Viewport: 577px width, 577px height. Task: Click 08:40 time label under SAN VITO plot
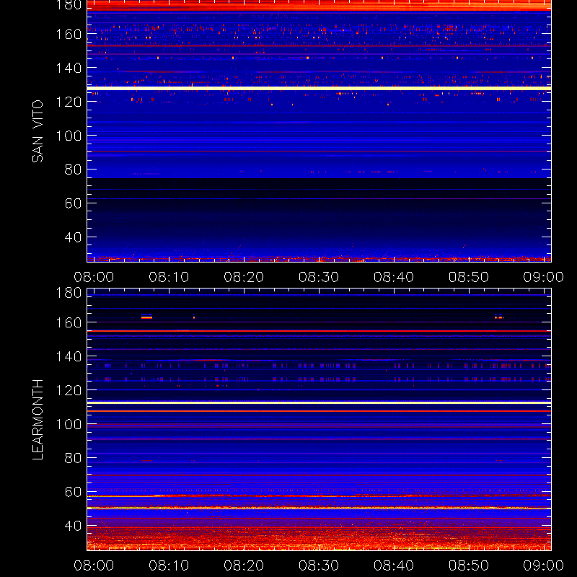394,277
